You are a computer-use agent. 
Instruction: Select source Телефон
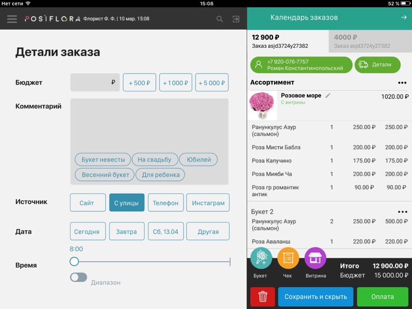pyautogui.click(x=165, y=203)
